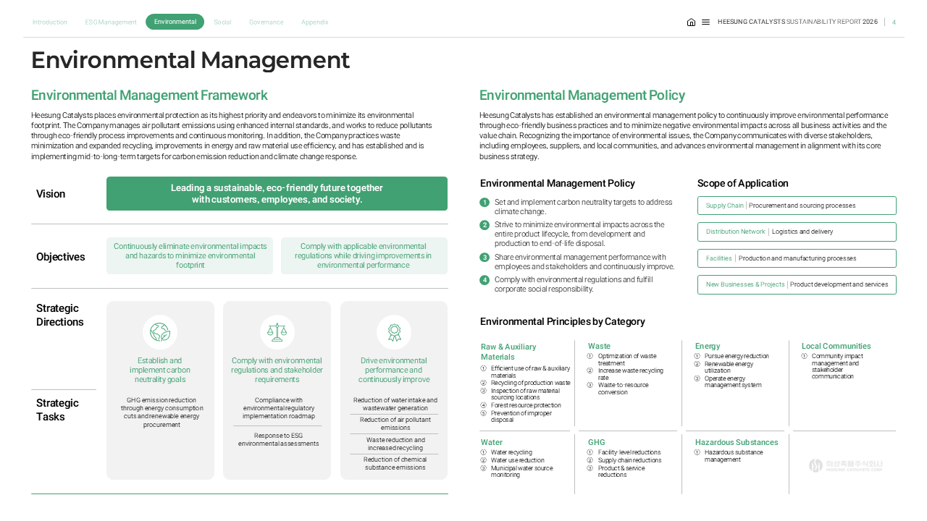Click the 'Scope of Application' heading

click(743, 183)
